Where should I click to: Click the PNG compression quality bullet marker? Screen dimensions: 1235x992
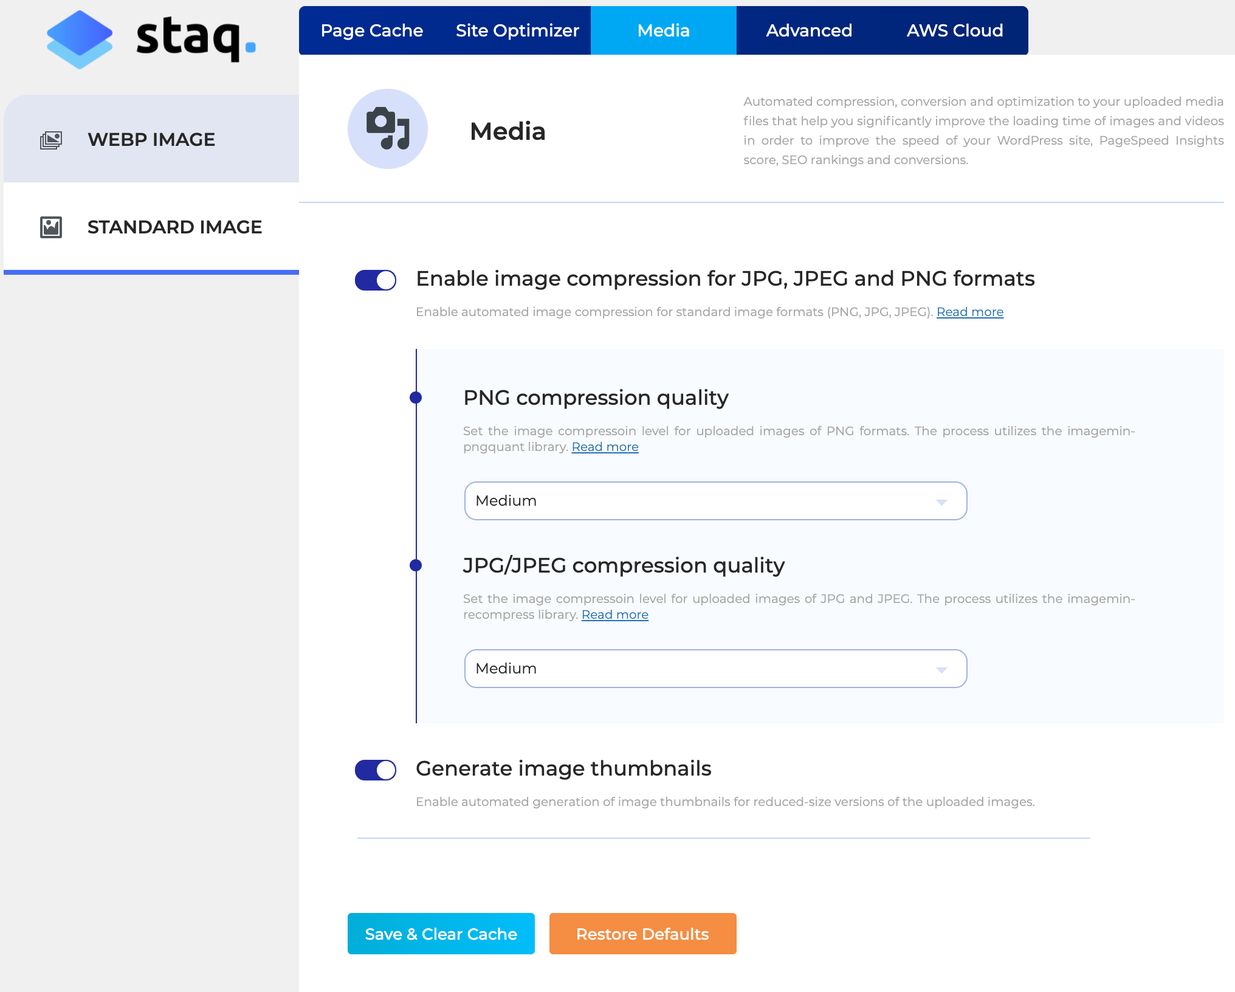point(416,398)
